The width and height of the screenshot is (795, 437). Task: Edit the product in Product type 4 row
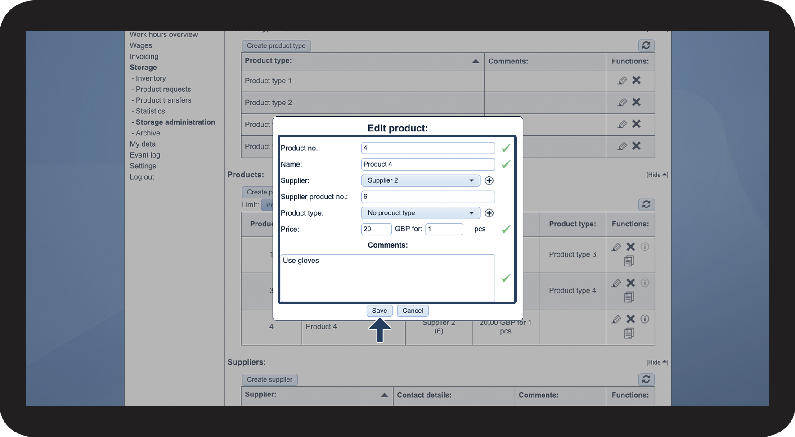coord(616,283)
